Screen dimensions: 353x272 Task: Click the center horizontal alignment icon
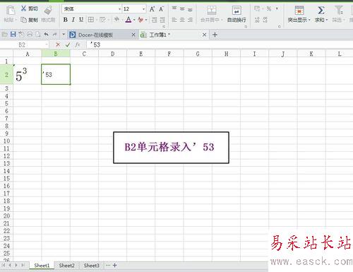182,20
